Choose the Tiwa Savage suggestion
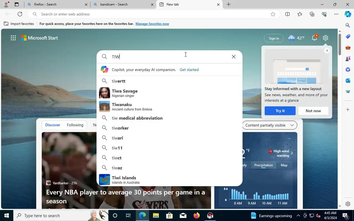354x221 pixels. point(170,93)
